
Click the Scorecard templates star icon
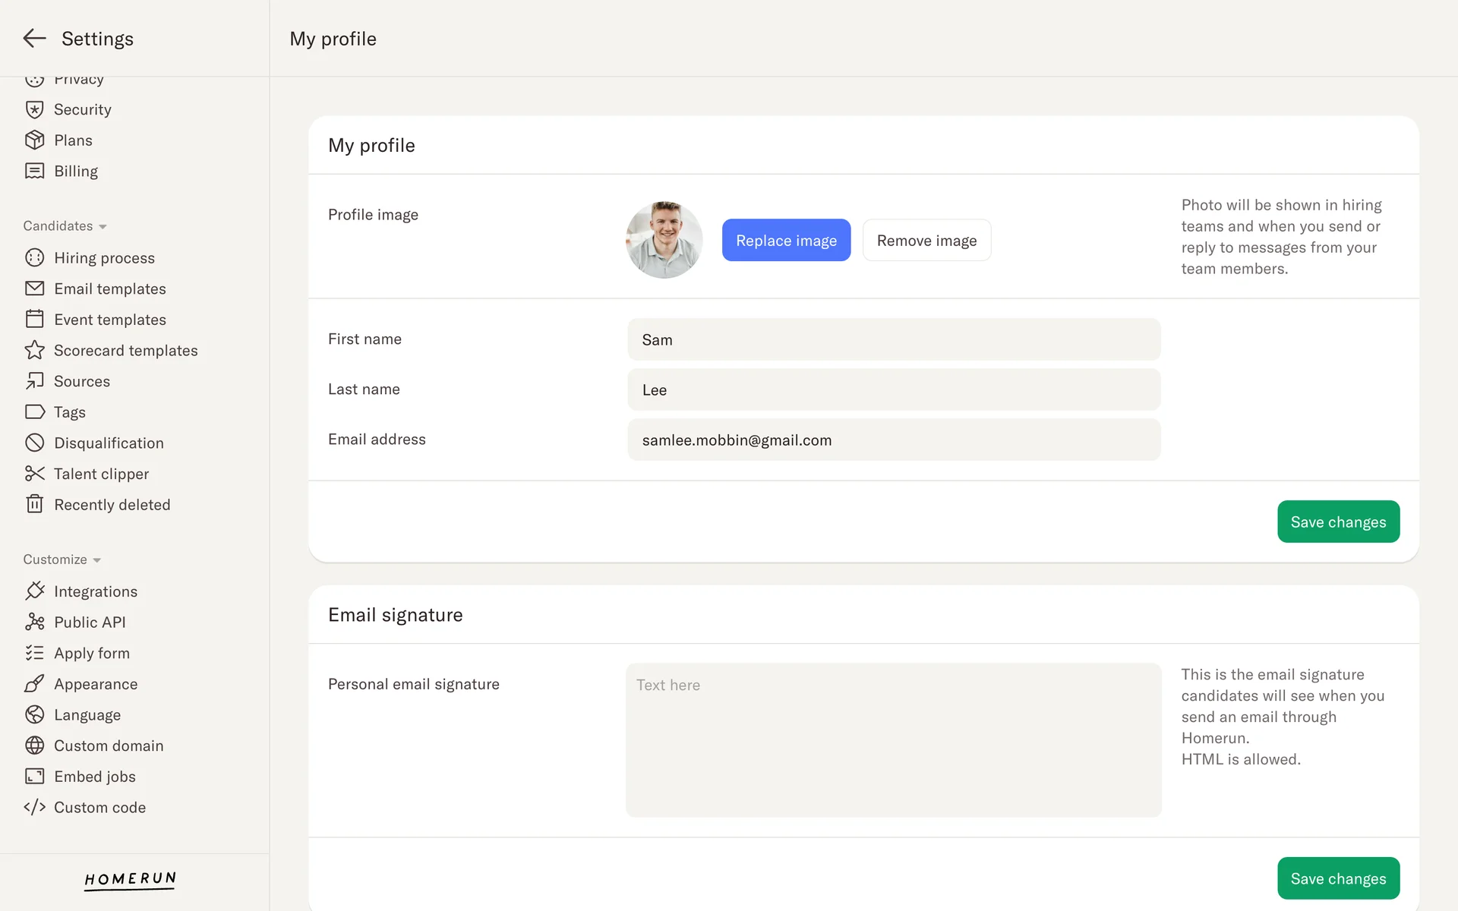(34, 350)
